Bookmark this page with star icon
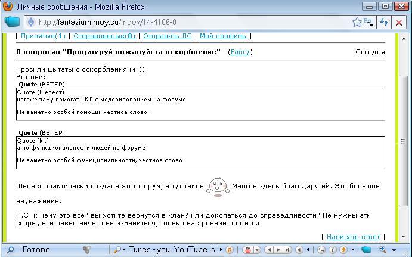412x257 pixels. click(x=357, y=22)
